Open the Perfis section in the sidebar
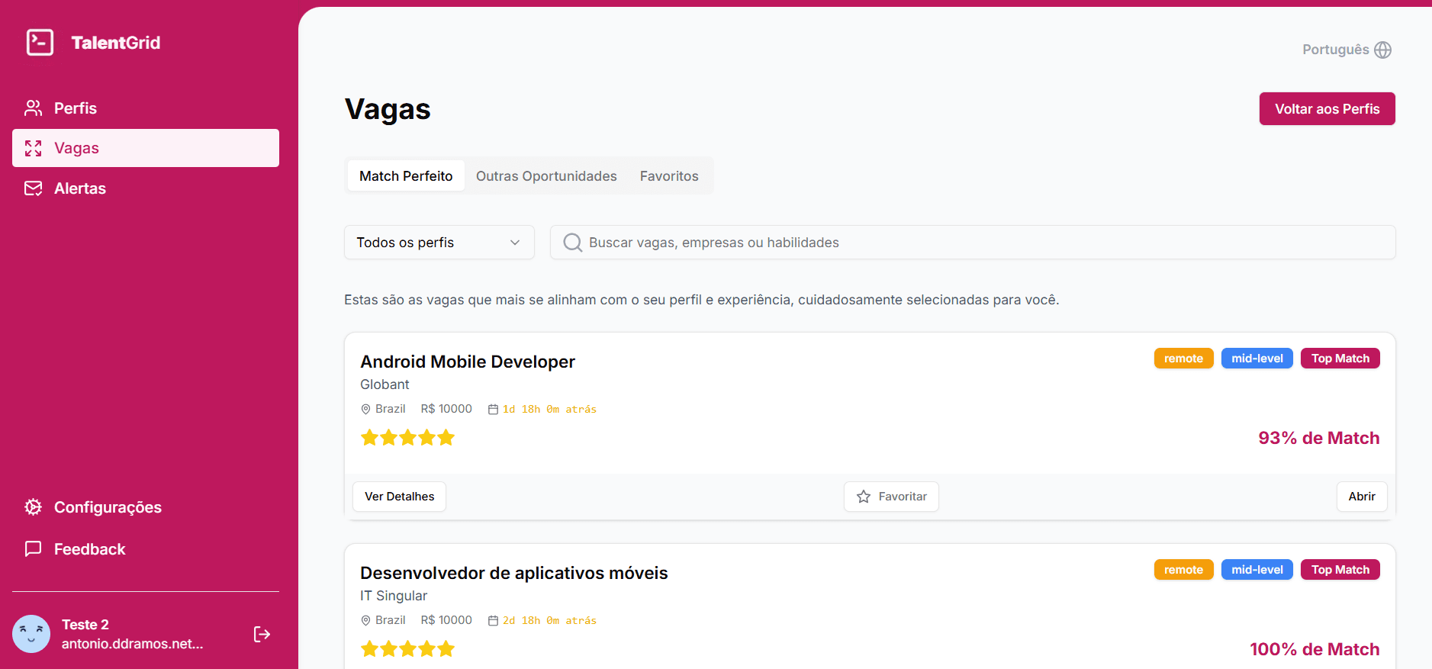1432x669 pixels. coord(75,108)
